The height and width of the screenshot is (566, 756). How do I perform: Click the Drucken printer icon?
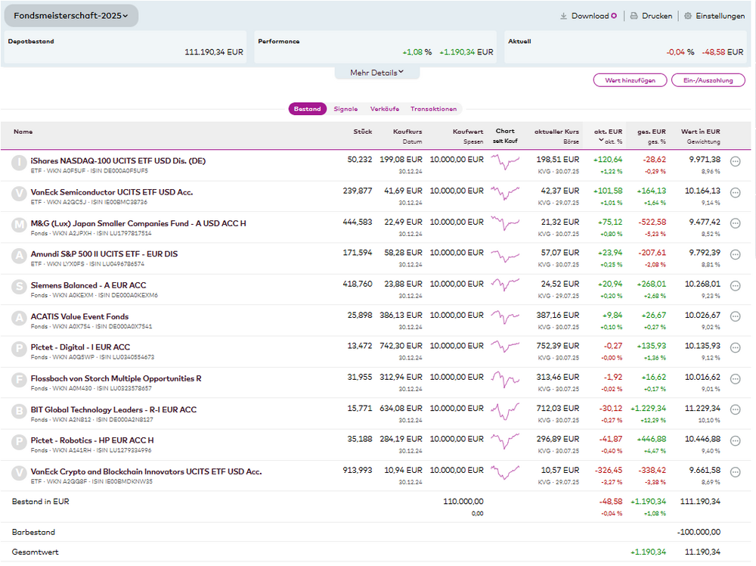(x=634, y=16)
